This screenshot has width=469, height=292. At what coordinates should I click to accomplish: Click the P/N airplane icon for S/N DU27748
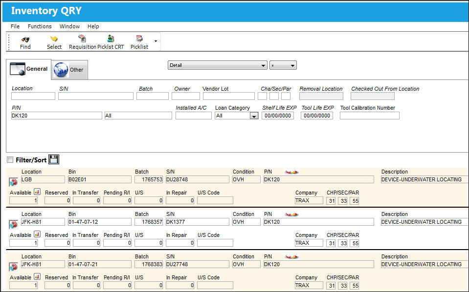(x=291, y=256)
